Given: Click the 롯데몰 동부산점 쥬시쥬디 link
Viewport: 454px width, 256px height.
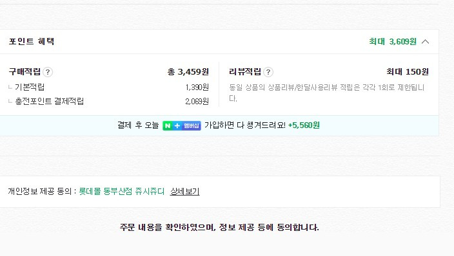Looking at the screenshot, I should coord(122,191).
